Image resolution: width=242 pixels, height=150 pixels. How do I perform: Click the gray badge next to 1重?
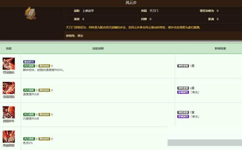pyautogui.click(x=183, y=66)
